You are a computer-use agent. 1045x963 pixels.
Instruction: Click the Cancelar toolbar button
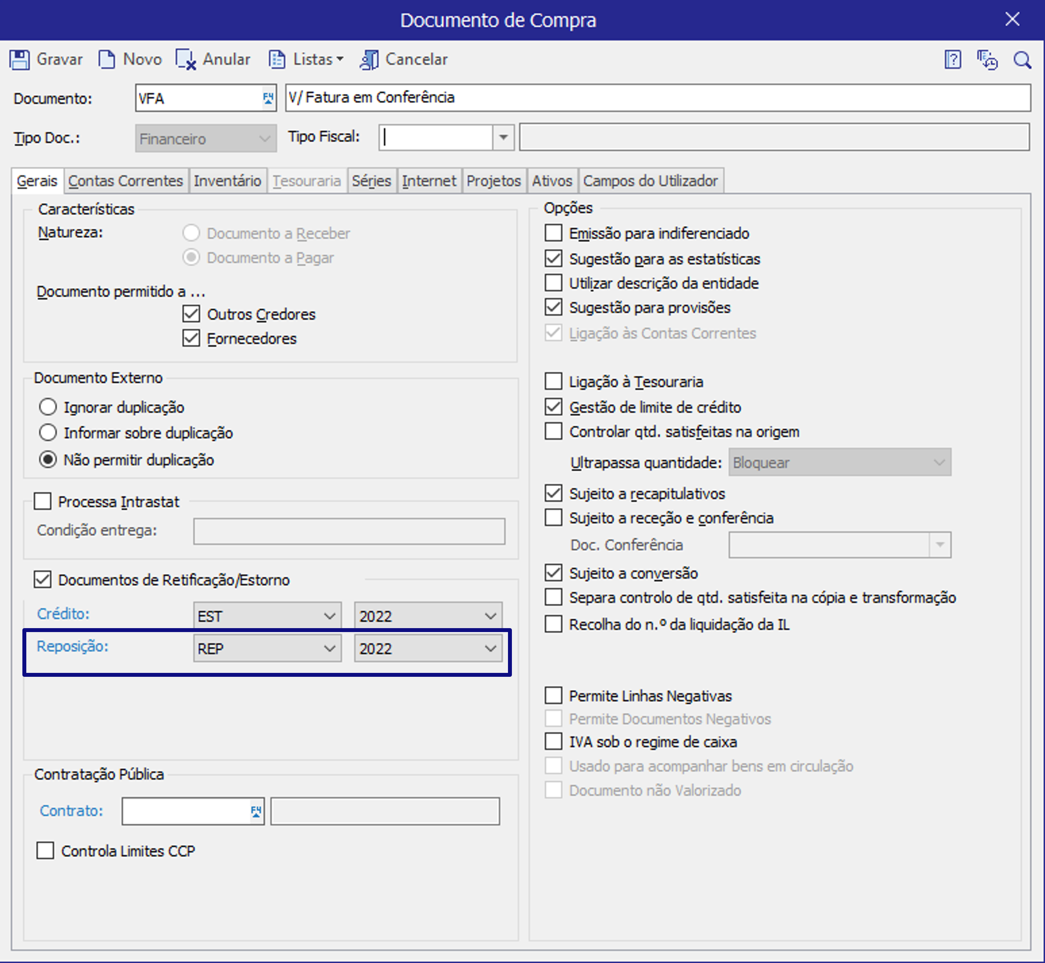404,59
